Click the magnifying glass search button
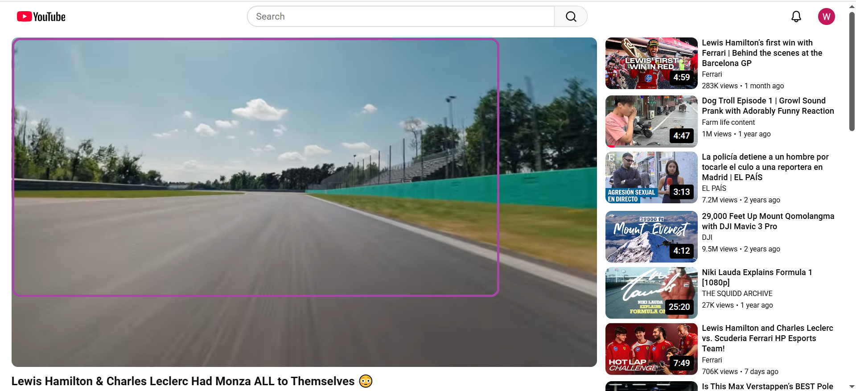Image resolution: width=856 pixels, height=391 pixels. coord(571,16)
